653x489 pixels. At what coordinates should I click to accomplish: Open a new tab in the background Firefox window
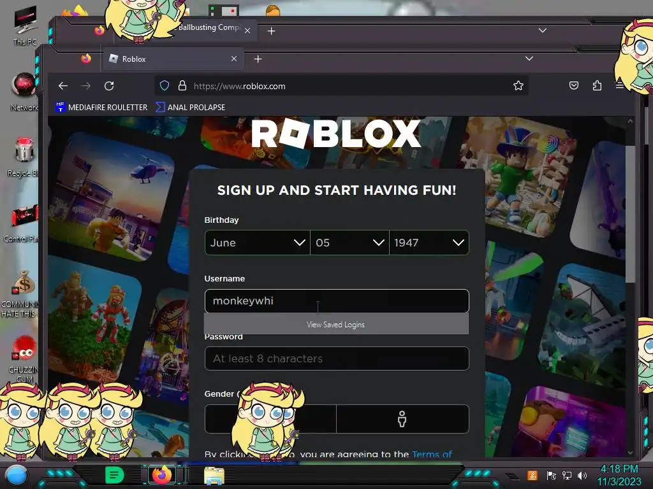coord(272,31)
